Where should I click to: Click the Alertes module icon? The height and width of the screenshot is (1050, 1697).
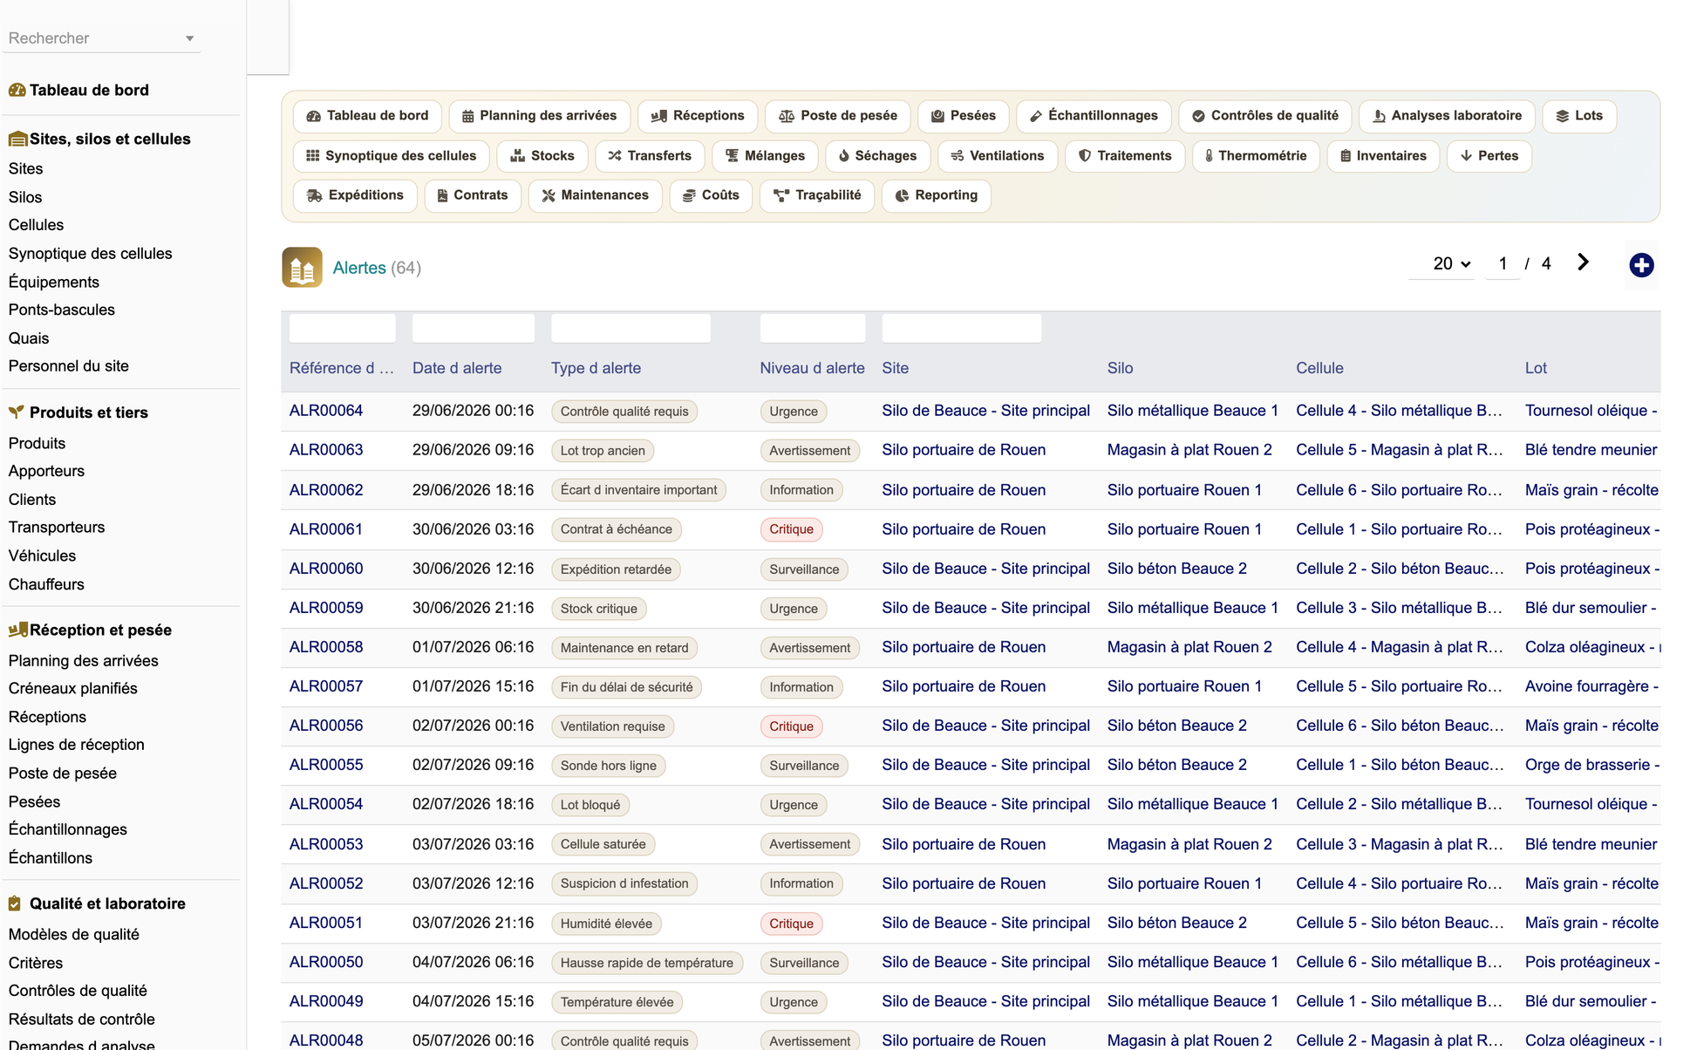click(302, 268)
